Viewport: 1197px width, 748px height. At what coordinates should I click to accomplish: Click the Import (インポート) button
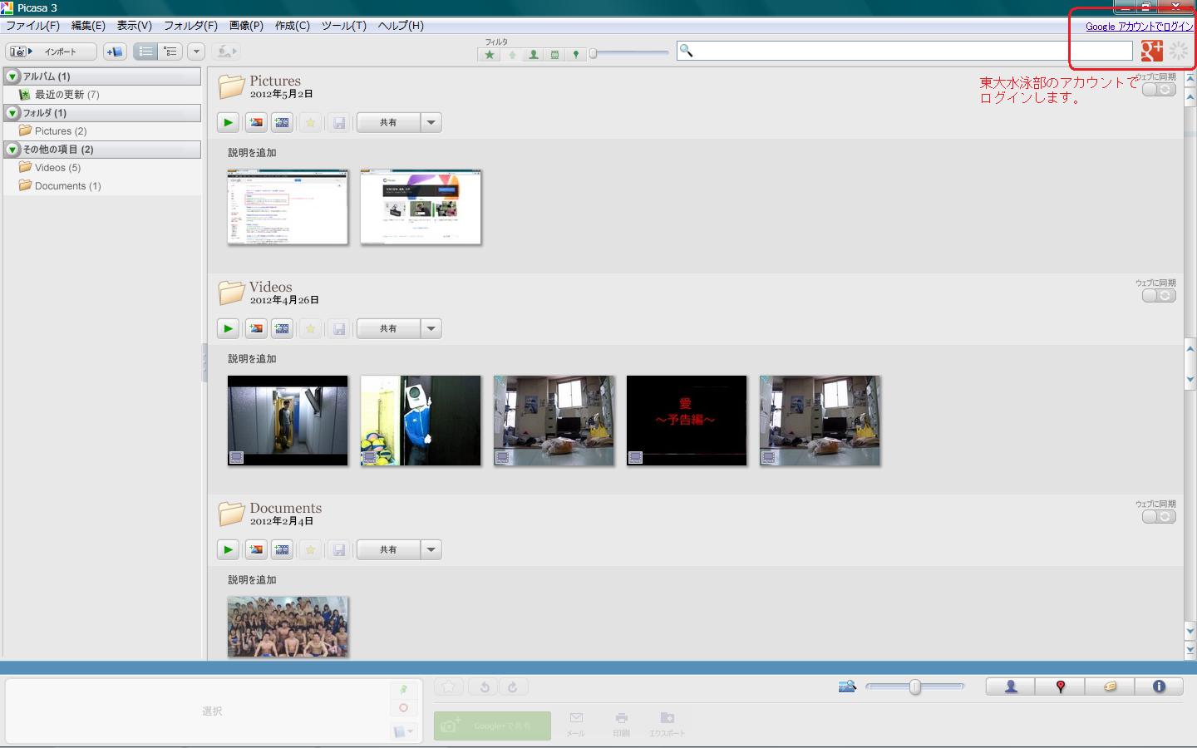pos(52,52)
